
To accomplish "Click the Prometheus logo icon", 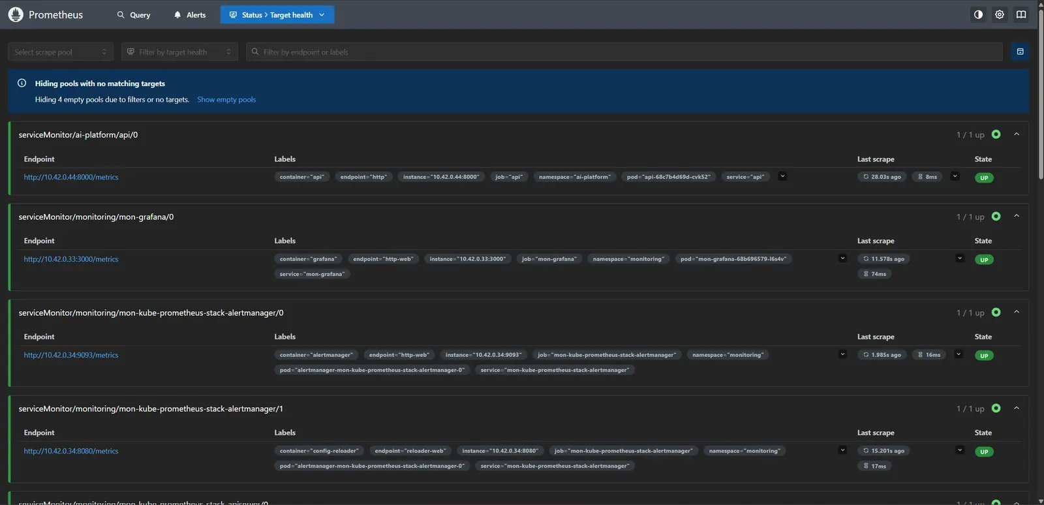I will [16, 14].
